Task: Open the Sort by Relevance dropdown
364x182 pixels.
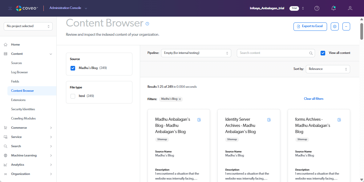Action: point(328,69)
